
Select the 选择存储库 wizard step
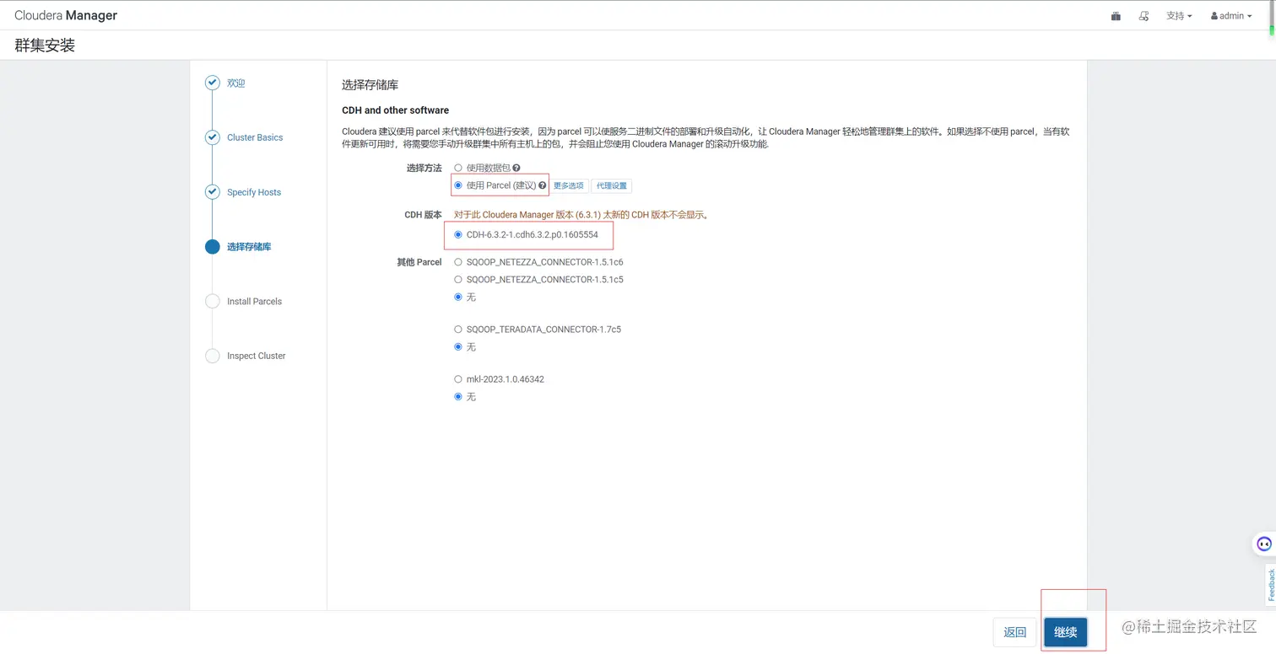(x=249, y=247)
